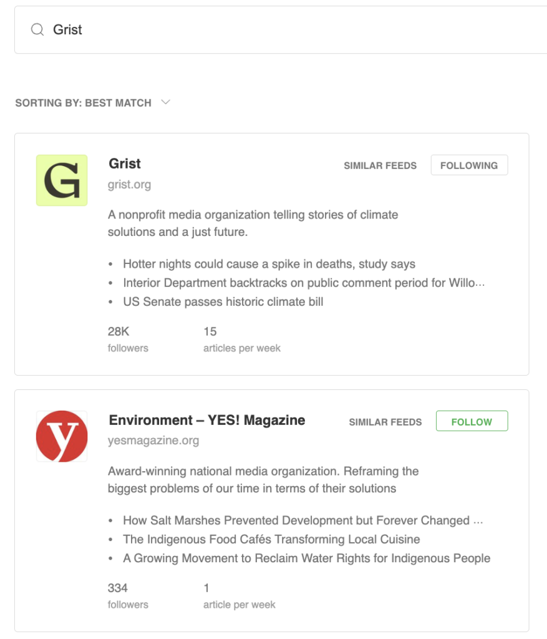547x639 pixels.
Task: View SIMILAR FEEDS for YES! Magazine
Action: pyautogui.click(x=384, y=422)
